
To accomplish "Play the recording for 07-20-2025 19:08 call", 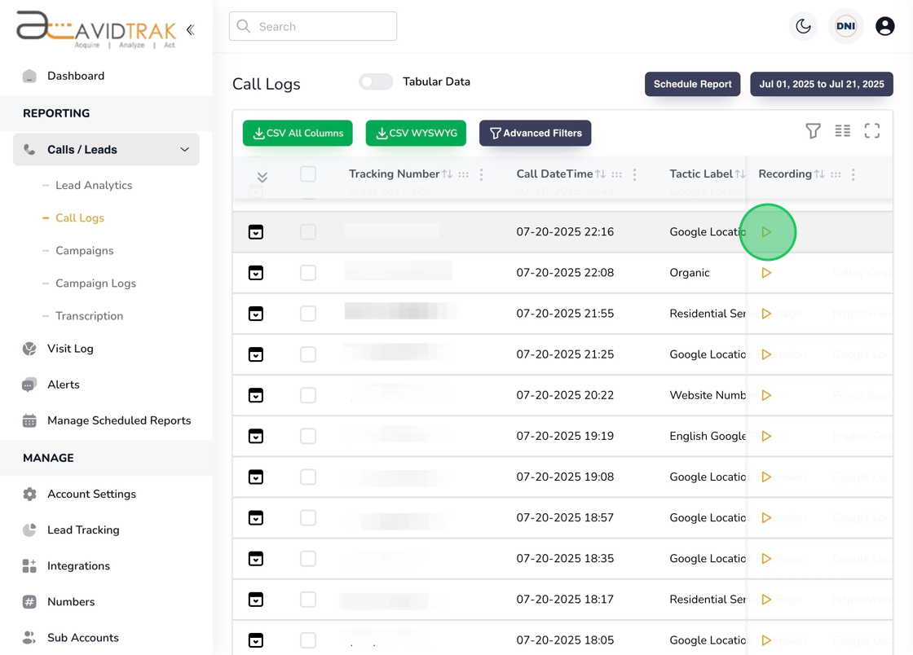I will click(766, 477).
